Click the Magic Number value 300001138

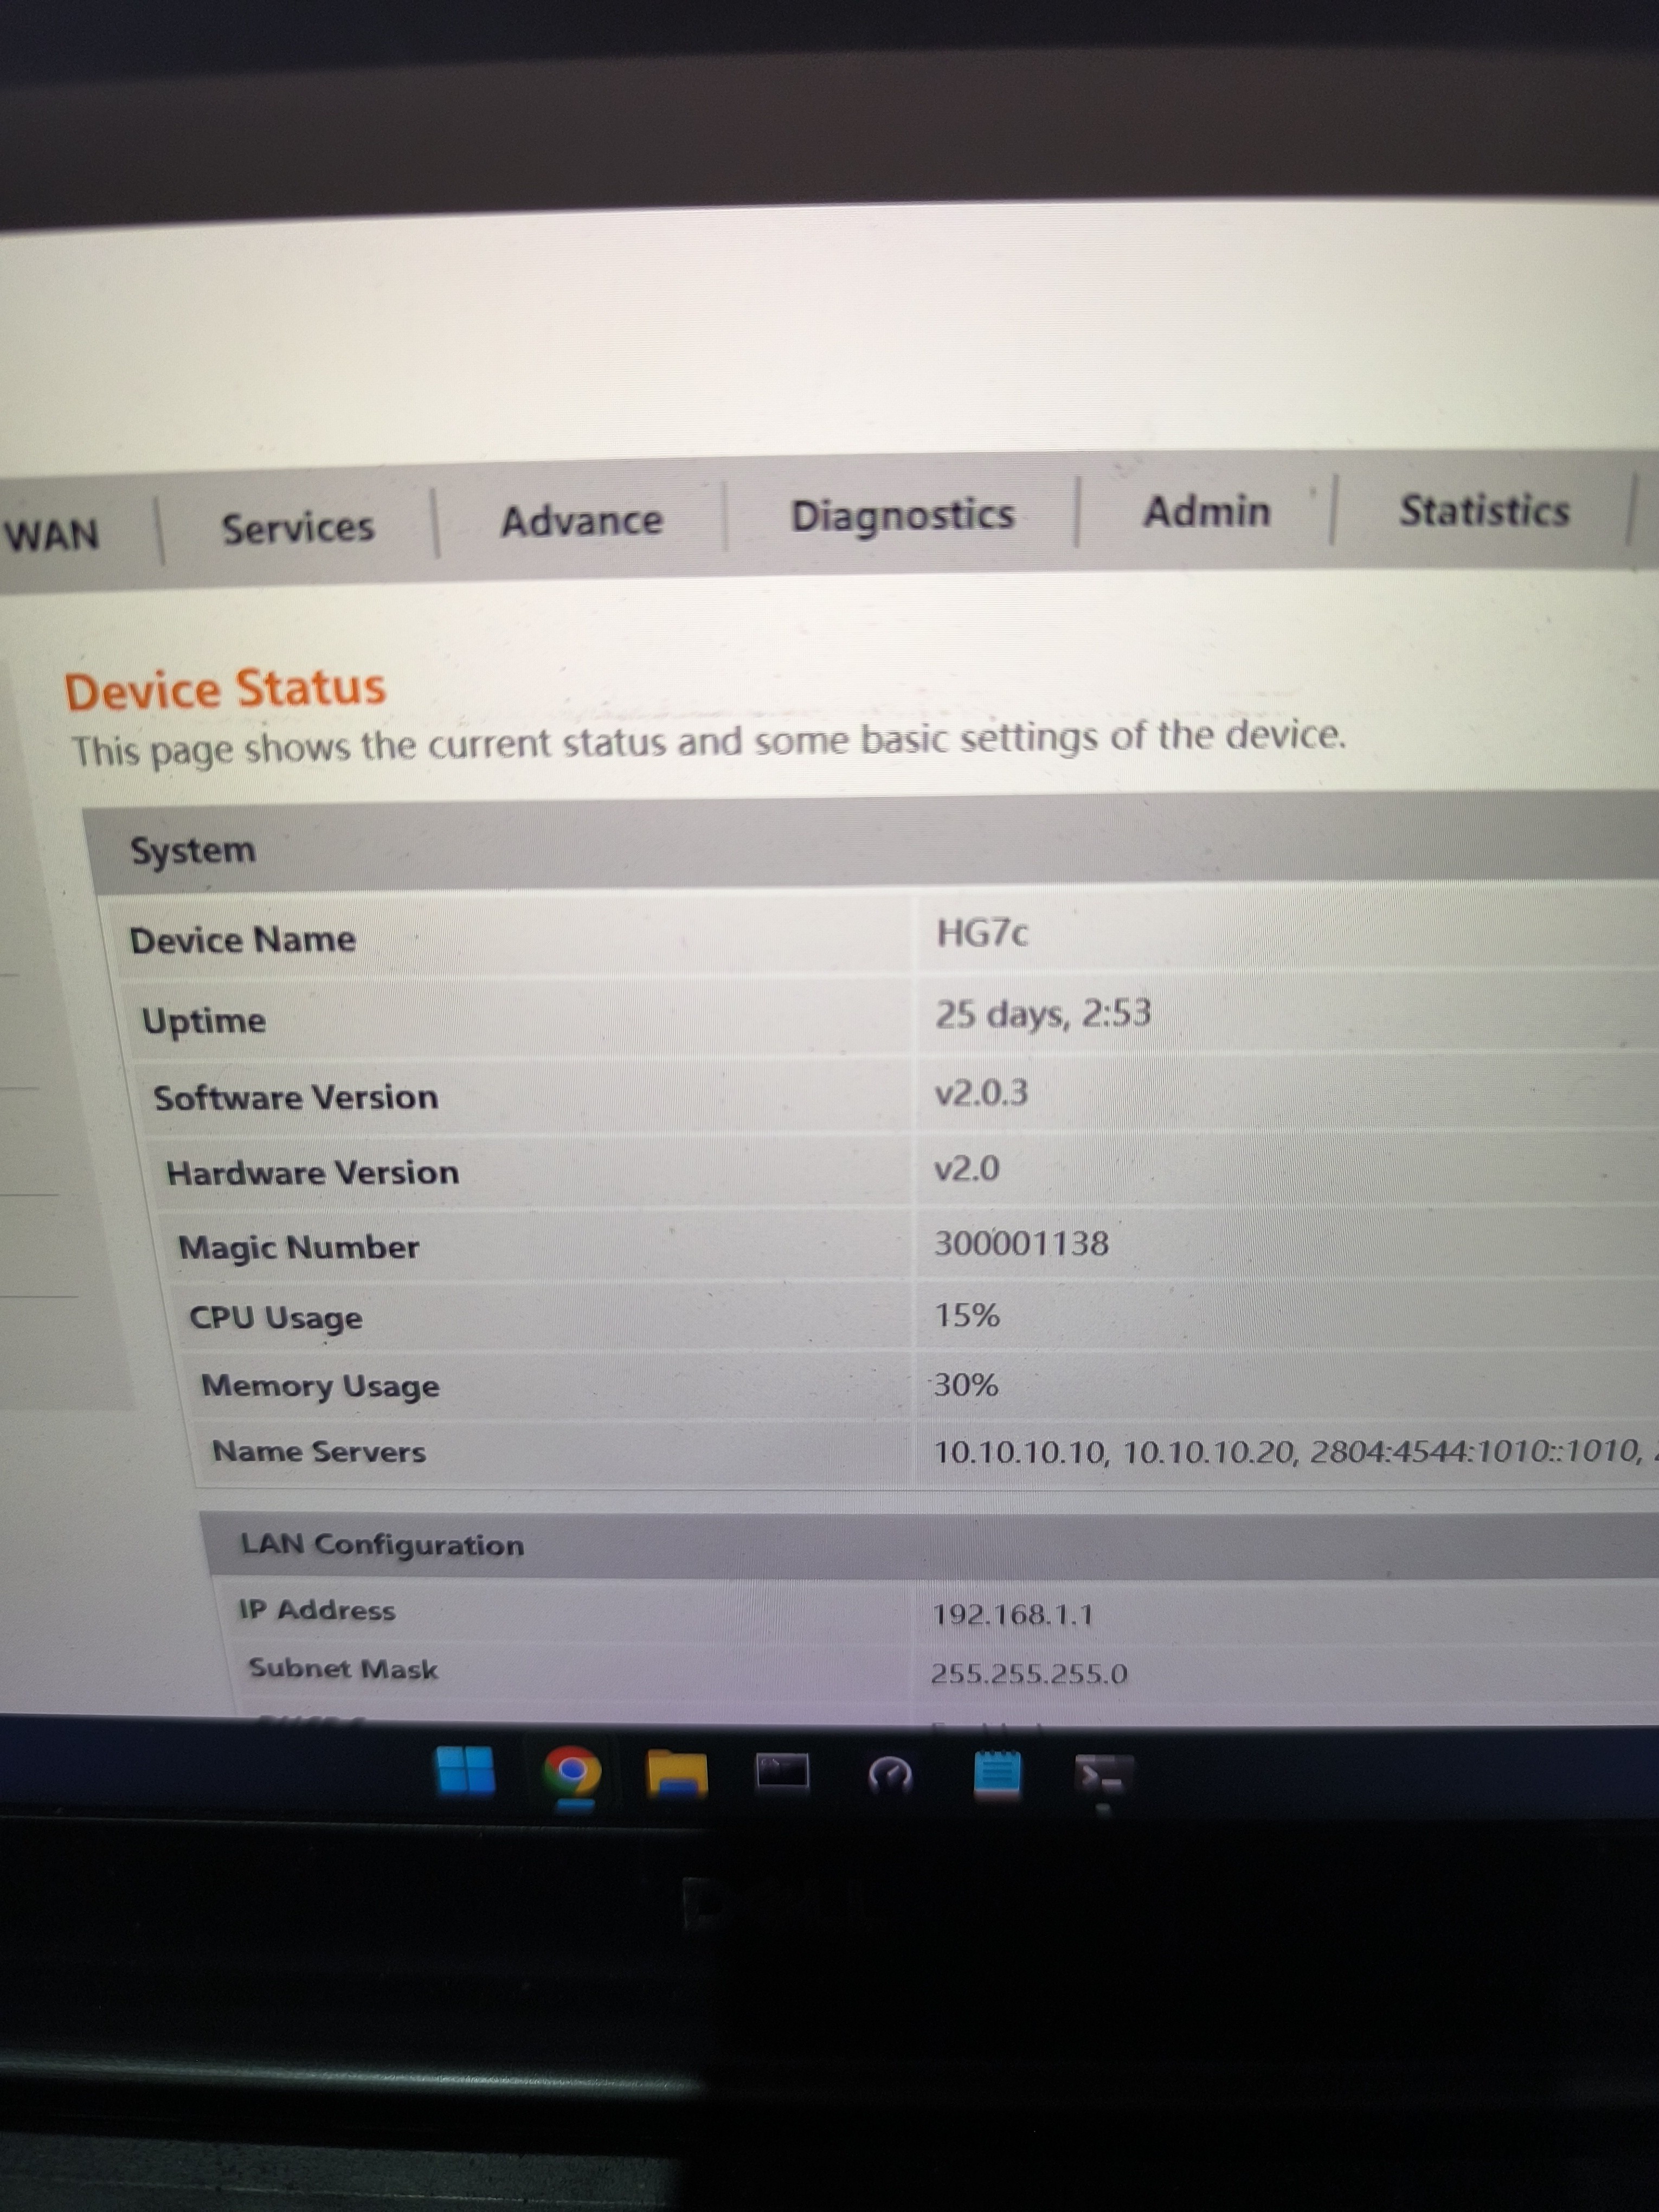click(x=1021, y=1243)
